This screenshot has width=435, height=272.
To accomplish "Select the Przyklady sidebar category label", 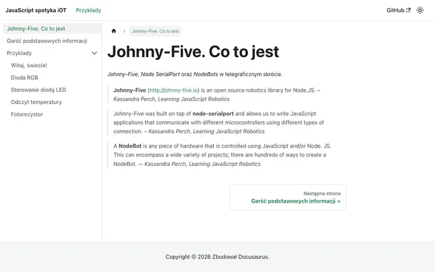I will tap(19, 53).
